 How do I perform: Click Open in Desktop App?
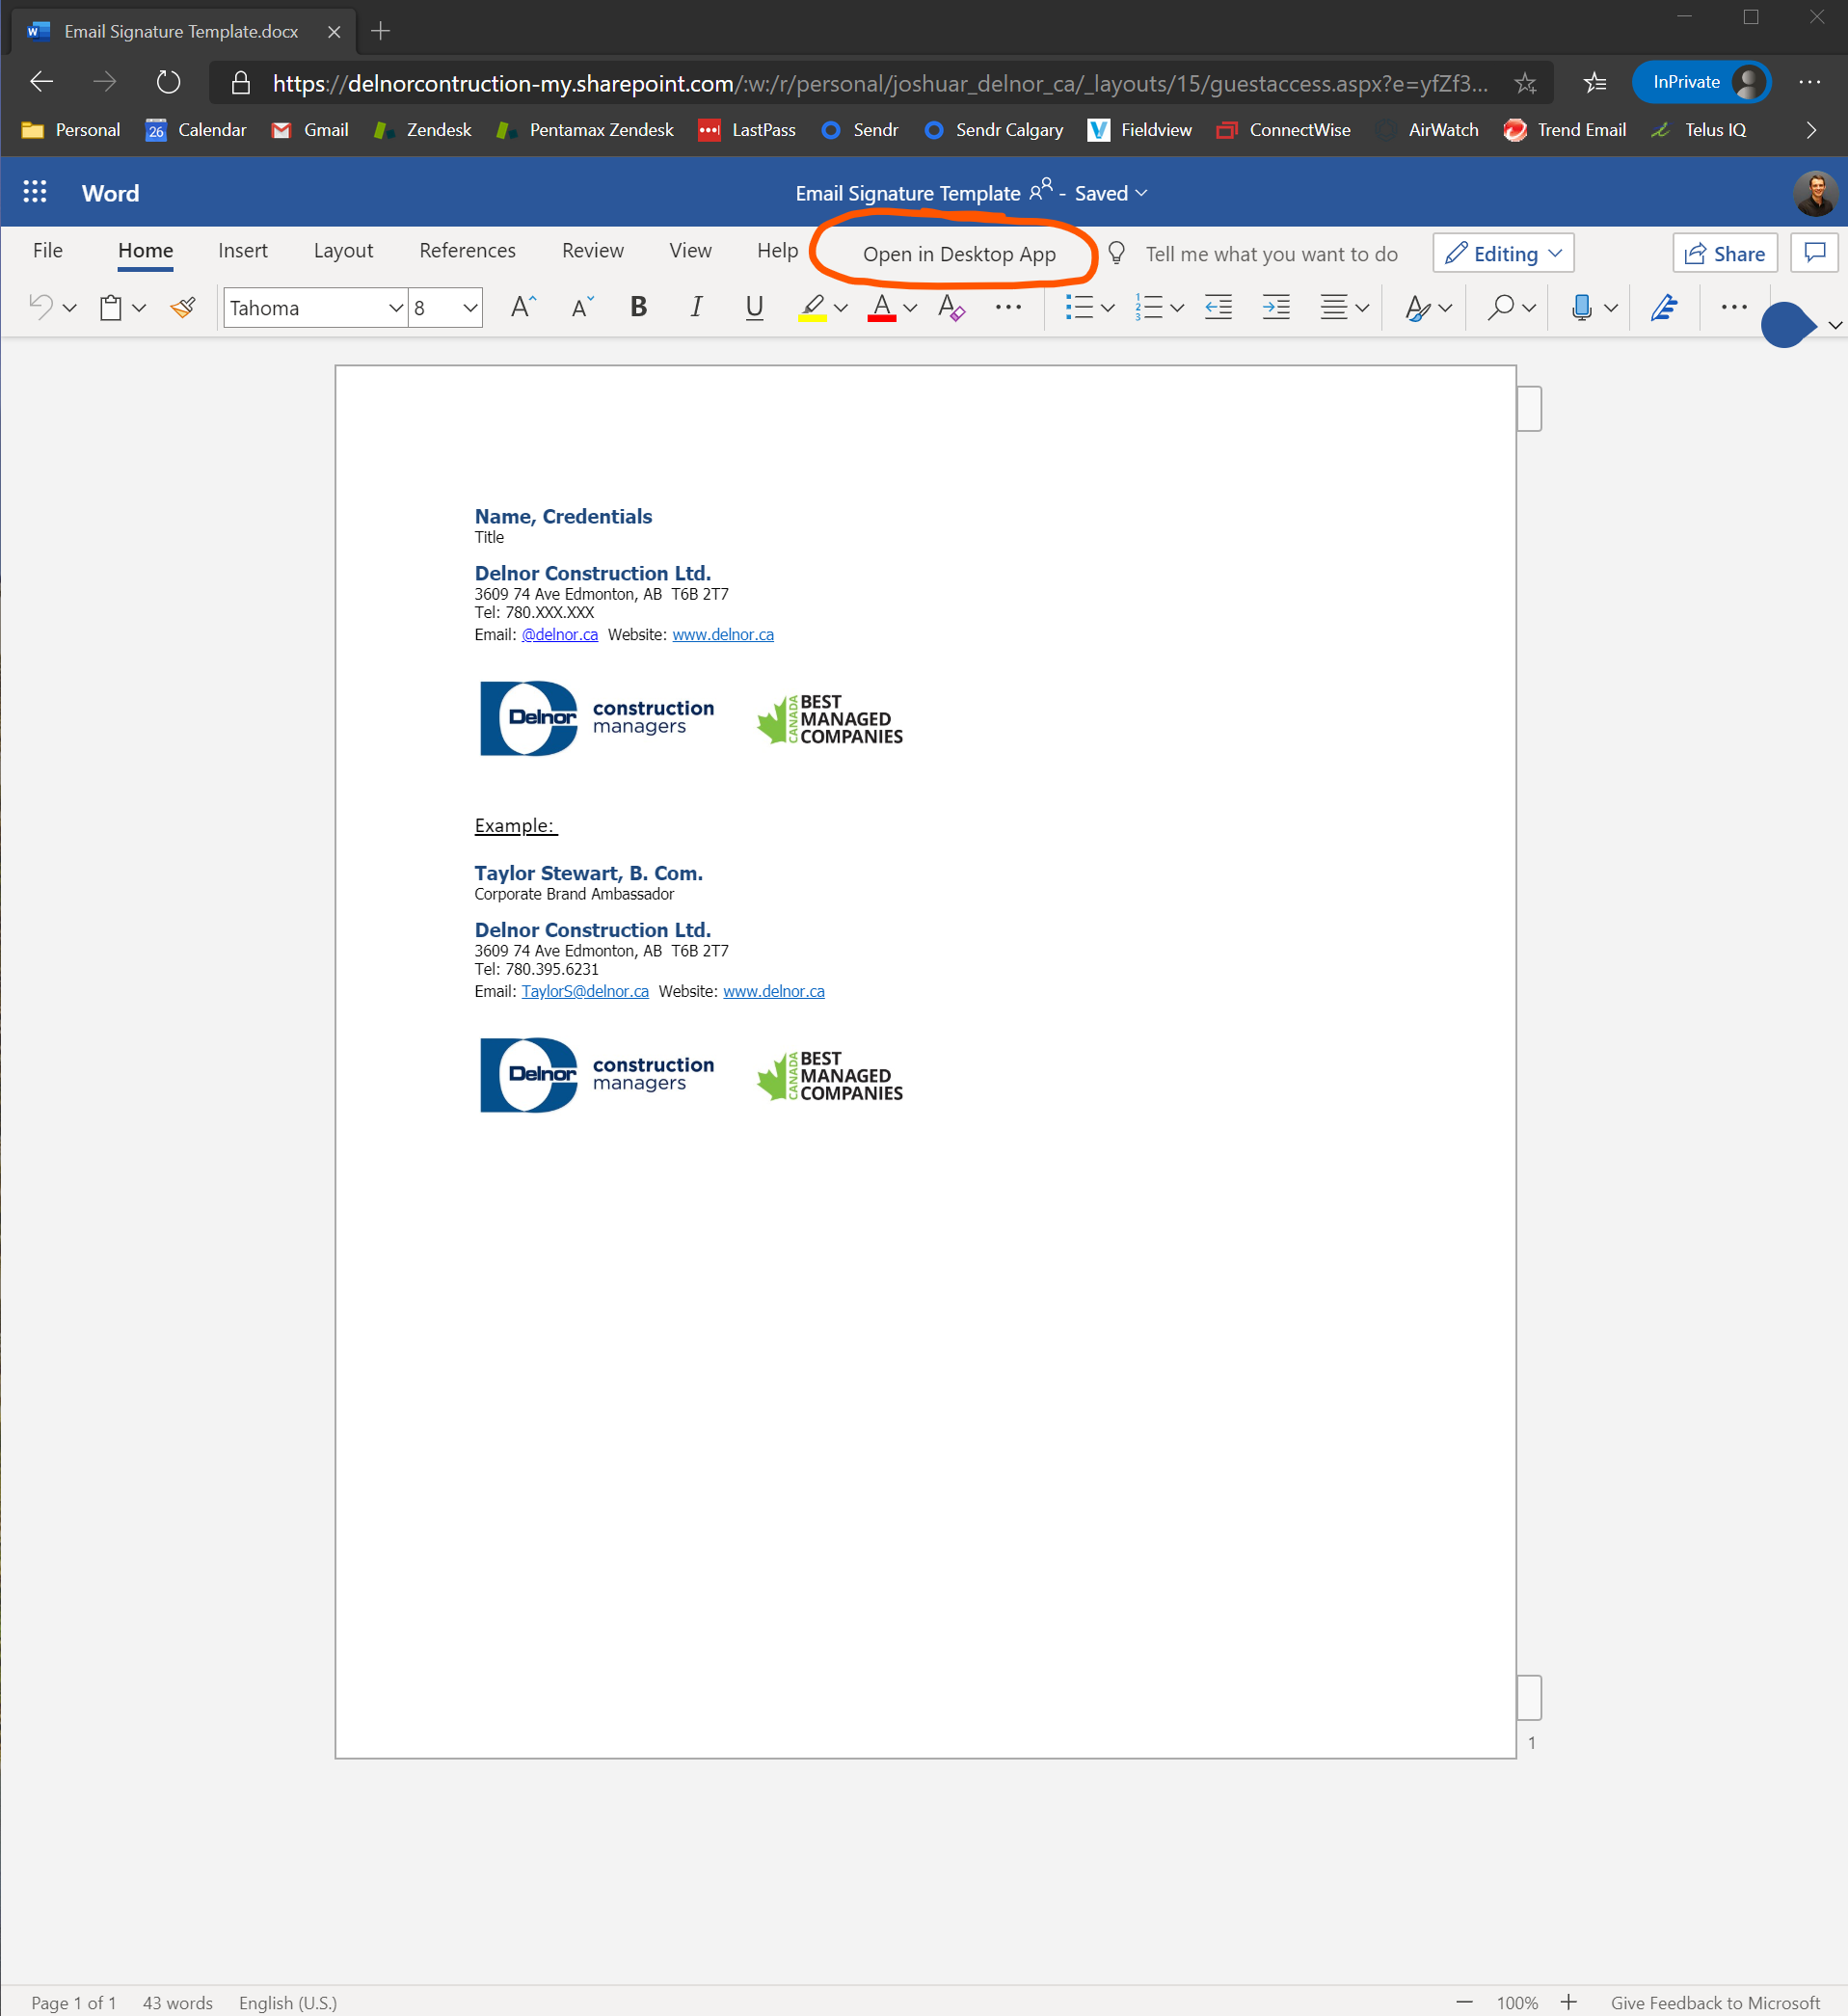coord(959,254)
